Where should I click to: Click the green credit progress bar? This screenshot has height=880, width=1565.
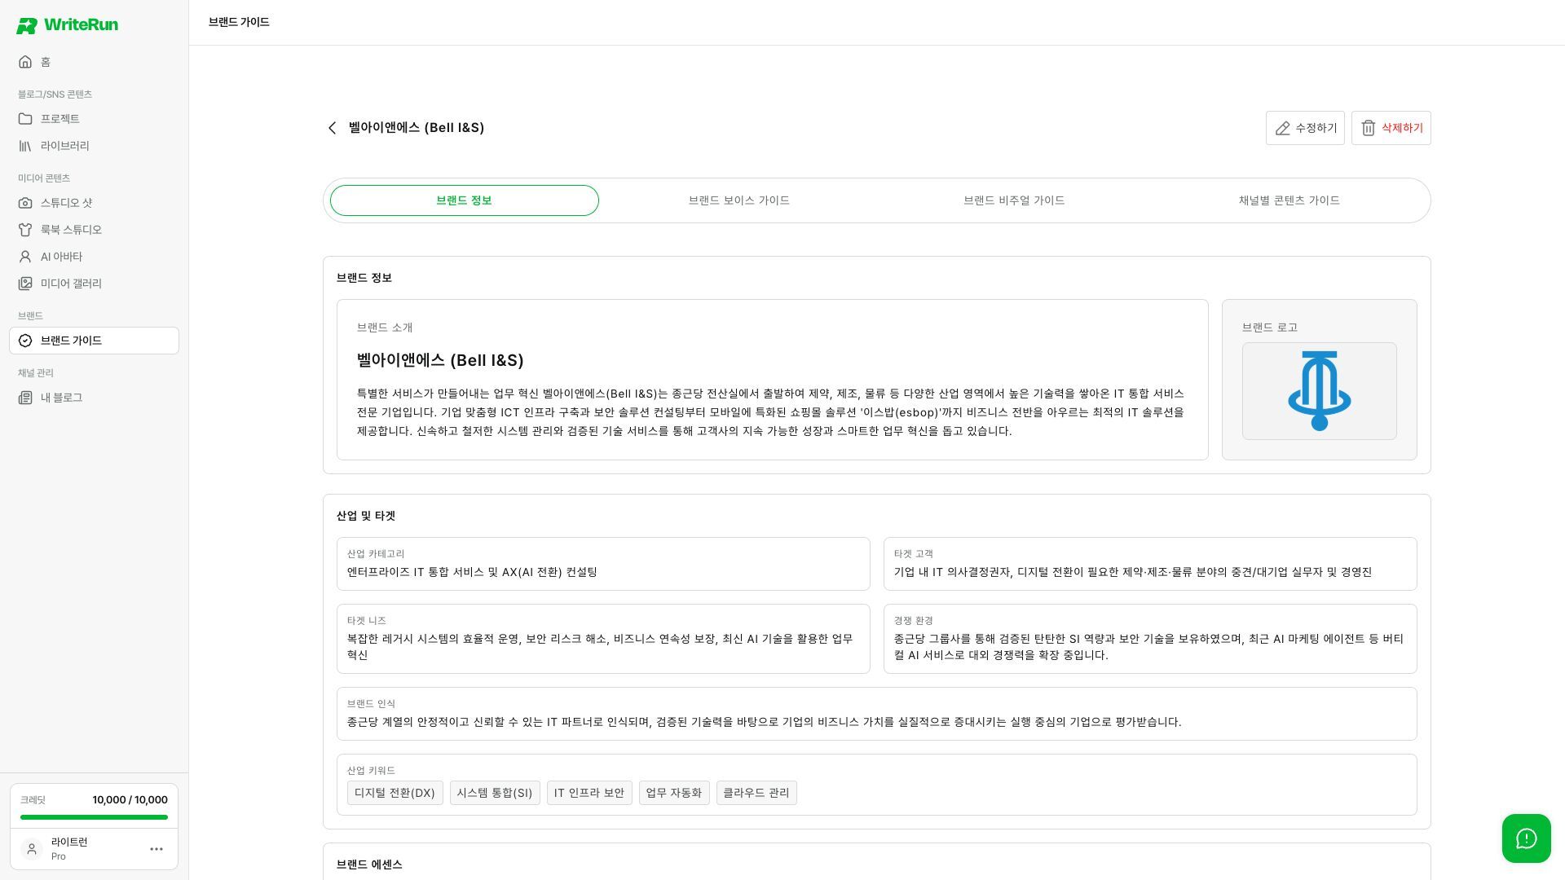94,817
